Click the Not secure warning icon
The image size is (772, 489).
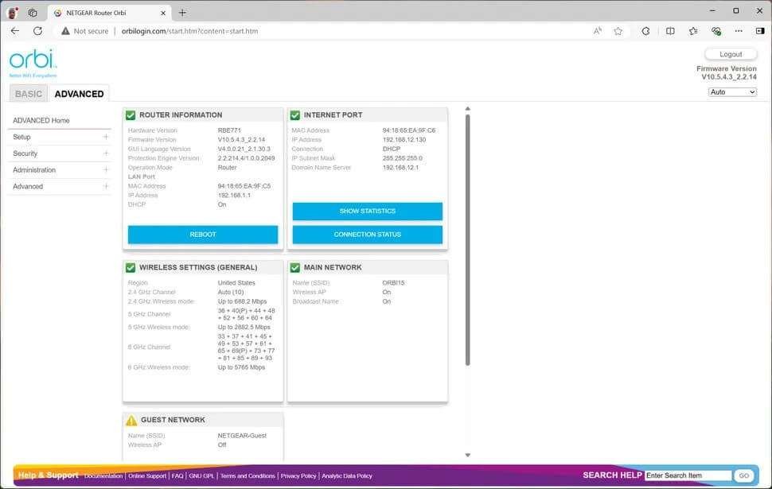click(x=65, y=31)
